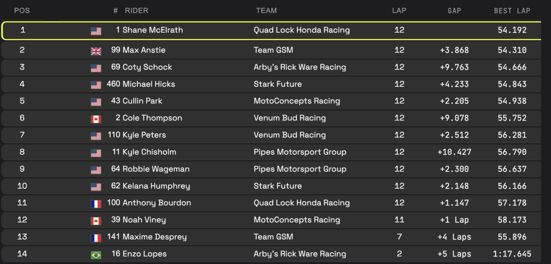Open Kyle Peters' rider name
Viewport: 551px width, 264px height.
(x=144, y=135)
